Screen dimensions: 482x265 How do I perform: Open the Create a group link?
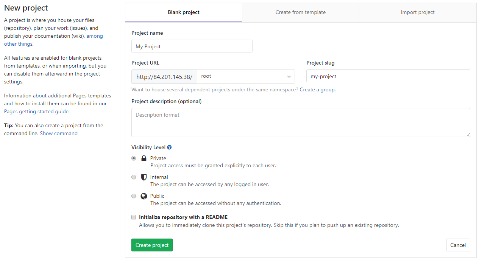[317, 89]
